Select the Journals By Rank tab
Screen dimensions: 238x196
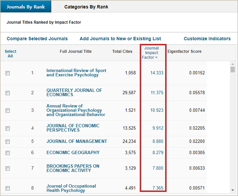coord(26,7)
